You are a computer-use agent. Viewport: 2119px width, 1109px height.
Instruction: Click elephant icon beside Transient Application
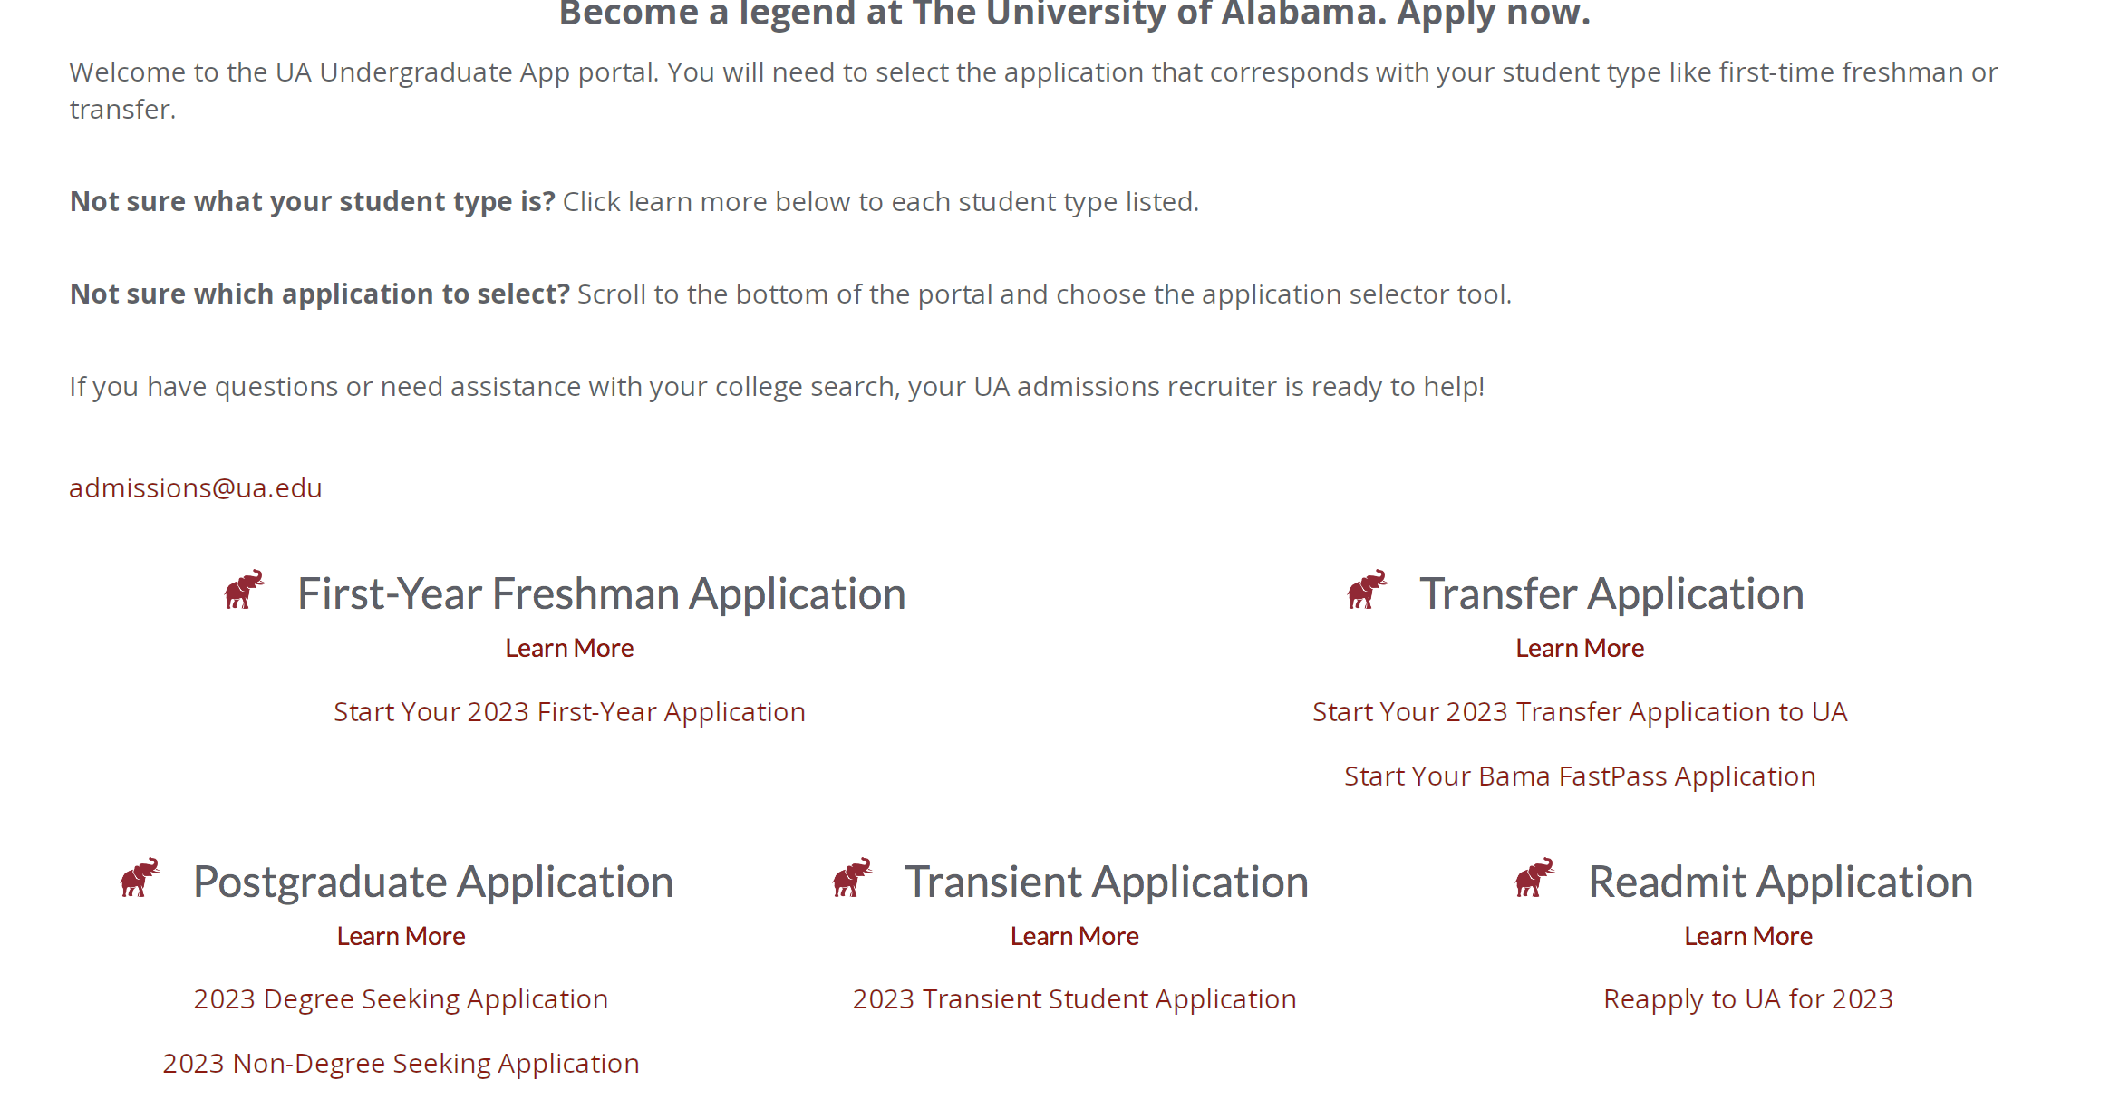point(852,877)
